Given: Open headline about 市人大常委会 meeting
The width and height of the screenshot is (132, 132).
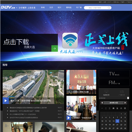Looking at the screenshot, I should coord(23,114).
